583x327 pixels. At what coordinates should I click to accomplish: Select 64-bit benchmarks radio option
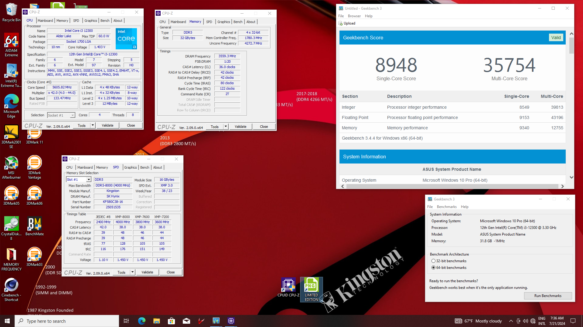pyautogui.click(x=448, y=268)
